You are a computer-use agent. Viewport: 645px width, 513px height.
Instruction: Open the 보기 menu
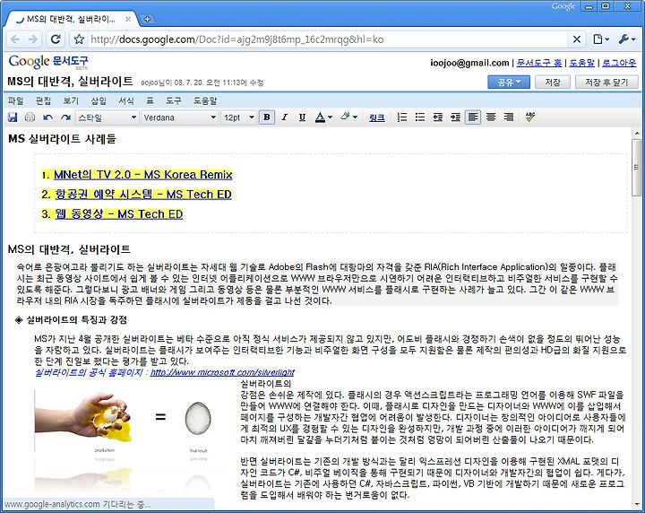pyautogui.click(x=71, y=100)
